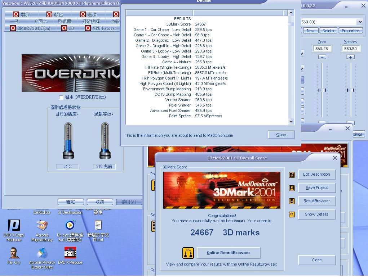Click the "54 C" temperature reading
This screenshot has width=368, height=280.
click(67, 166)
